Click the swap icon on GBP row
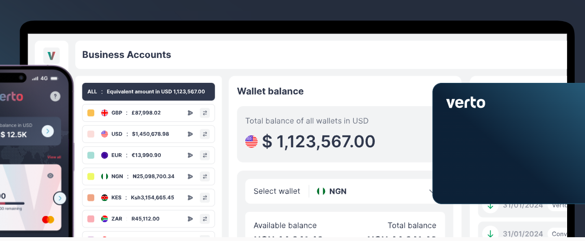Image resolution: width=585 pixels, height=241 pixels. click(x=204, y=113)
